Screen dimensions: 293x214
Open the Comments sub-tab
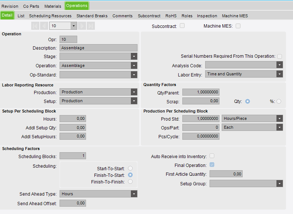(x=122, y=16)
